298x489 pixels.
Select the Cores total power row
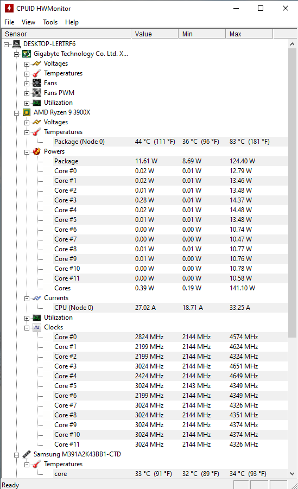pyautogui.click(x=170, y=288)
